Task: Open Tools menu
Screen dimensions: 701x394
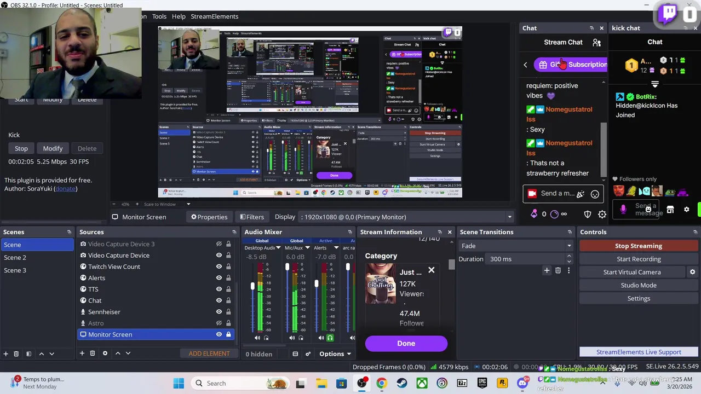Action: click(x=159, y=16)
